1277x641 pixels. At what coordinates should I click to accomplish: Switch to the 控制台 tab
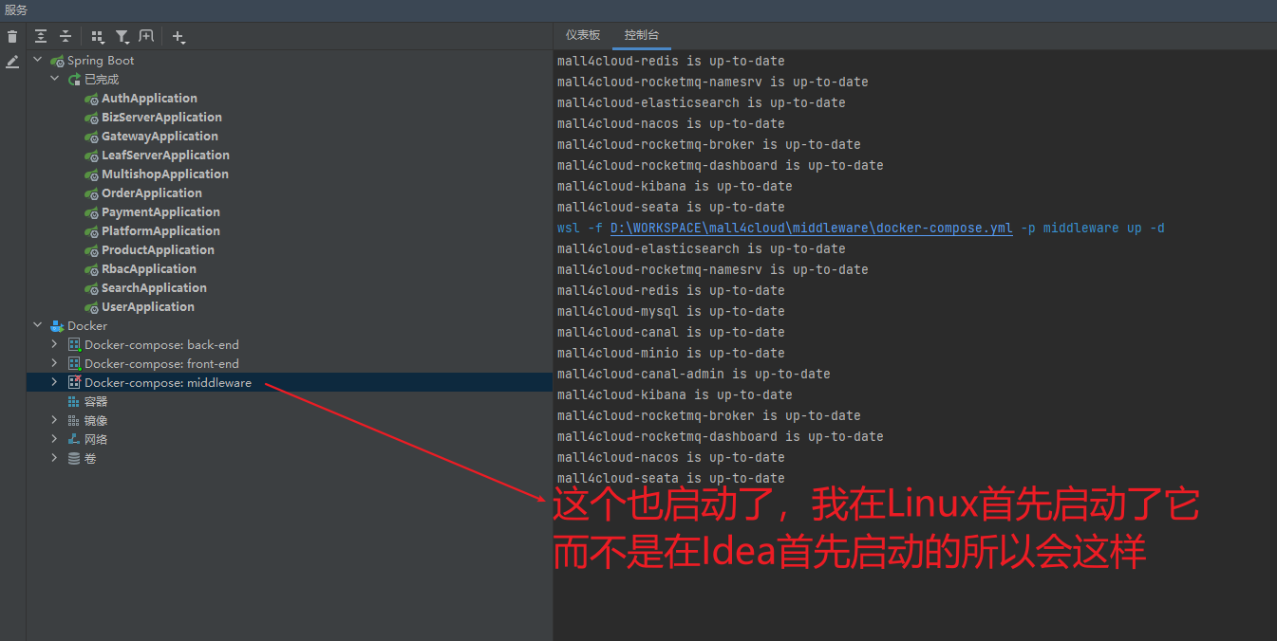tap(642, 35)
